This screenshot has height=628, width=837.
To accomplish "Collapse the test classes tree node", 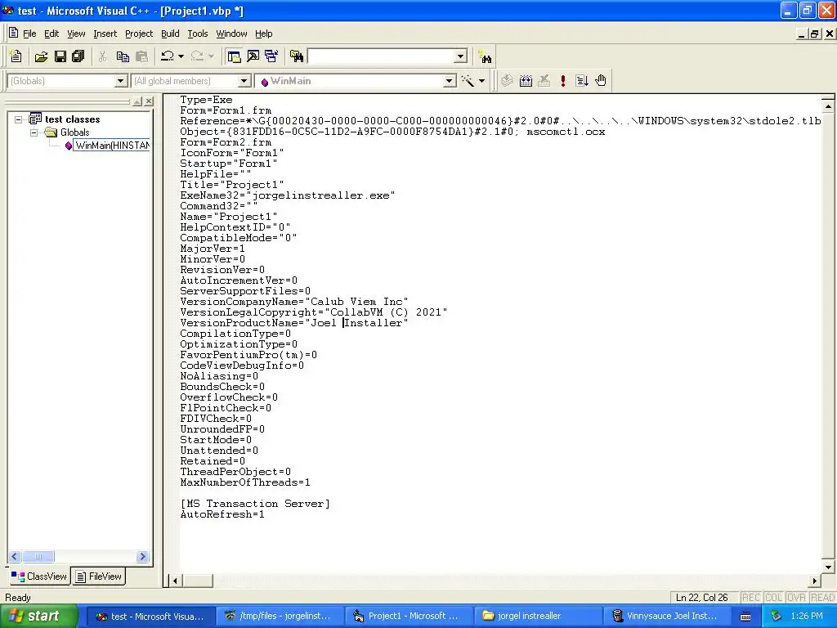I will coord(18,119).
